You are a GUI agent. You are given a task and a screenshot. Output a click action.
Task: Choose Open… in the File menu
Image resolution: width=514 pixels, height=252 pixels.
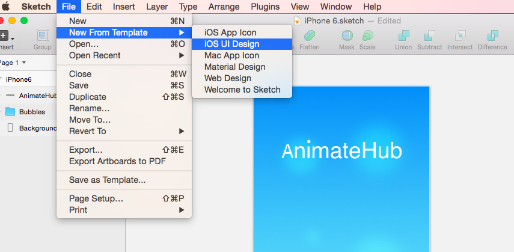click(124, 44)
